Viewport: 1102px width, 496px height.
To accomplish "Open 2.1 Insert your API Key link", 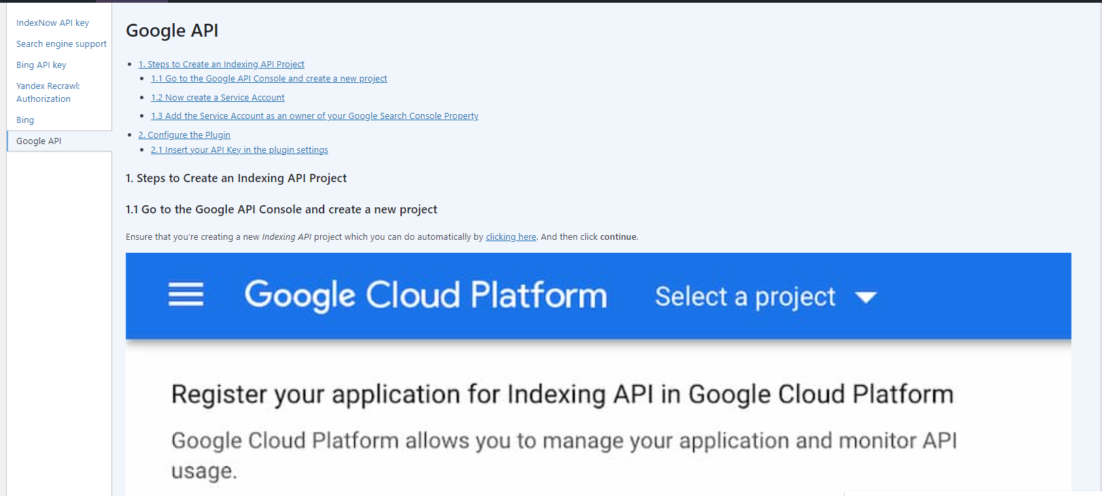I will click(x=239, y=150).
